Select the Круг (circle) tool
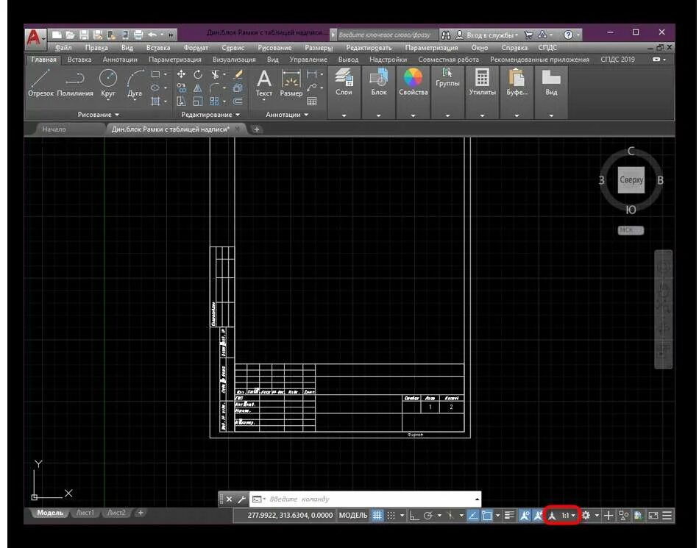The width and height of the screenshot is (699, 548). (108, 83)
